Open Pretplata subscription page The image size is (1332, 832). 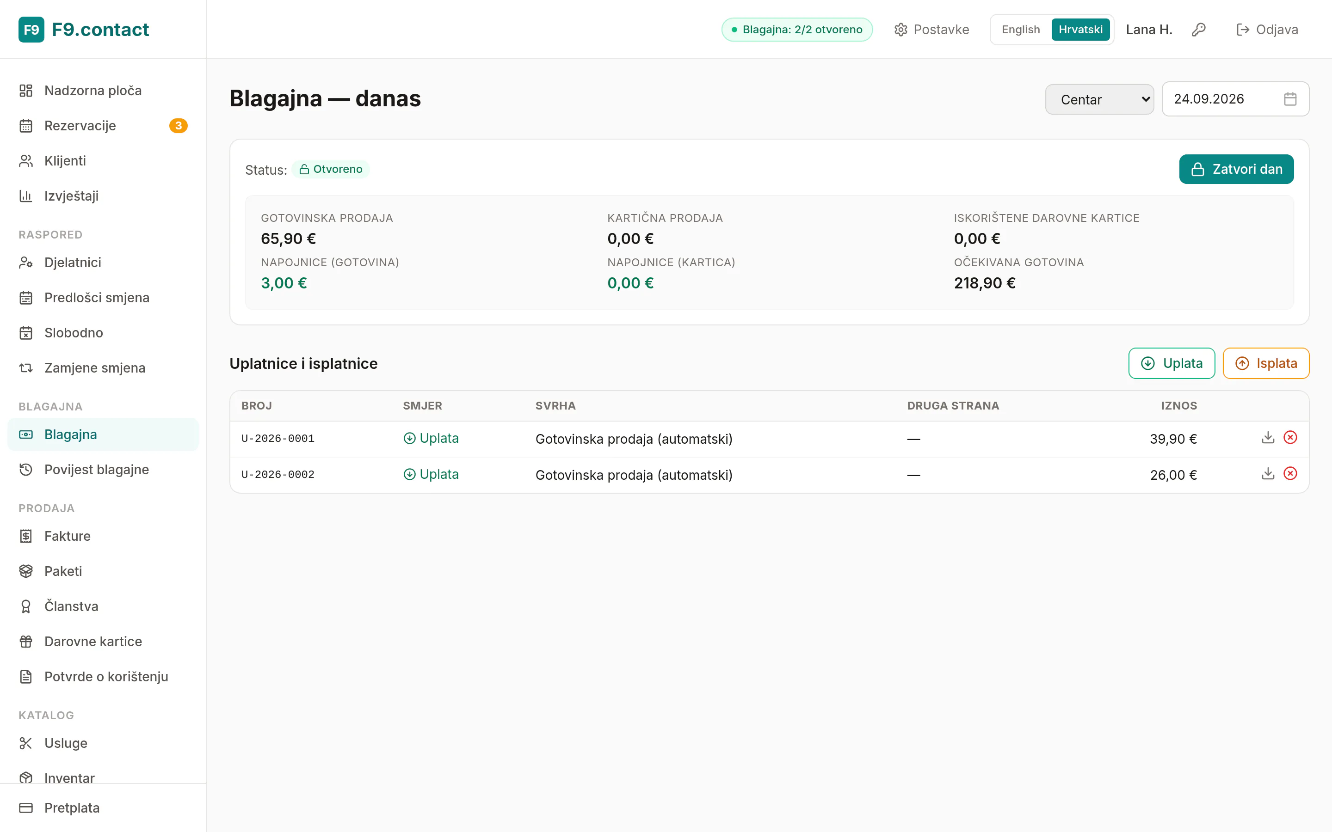[104, 808]
